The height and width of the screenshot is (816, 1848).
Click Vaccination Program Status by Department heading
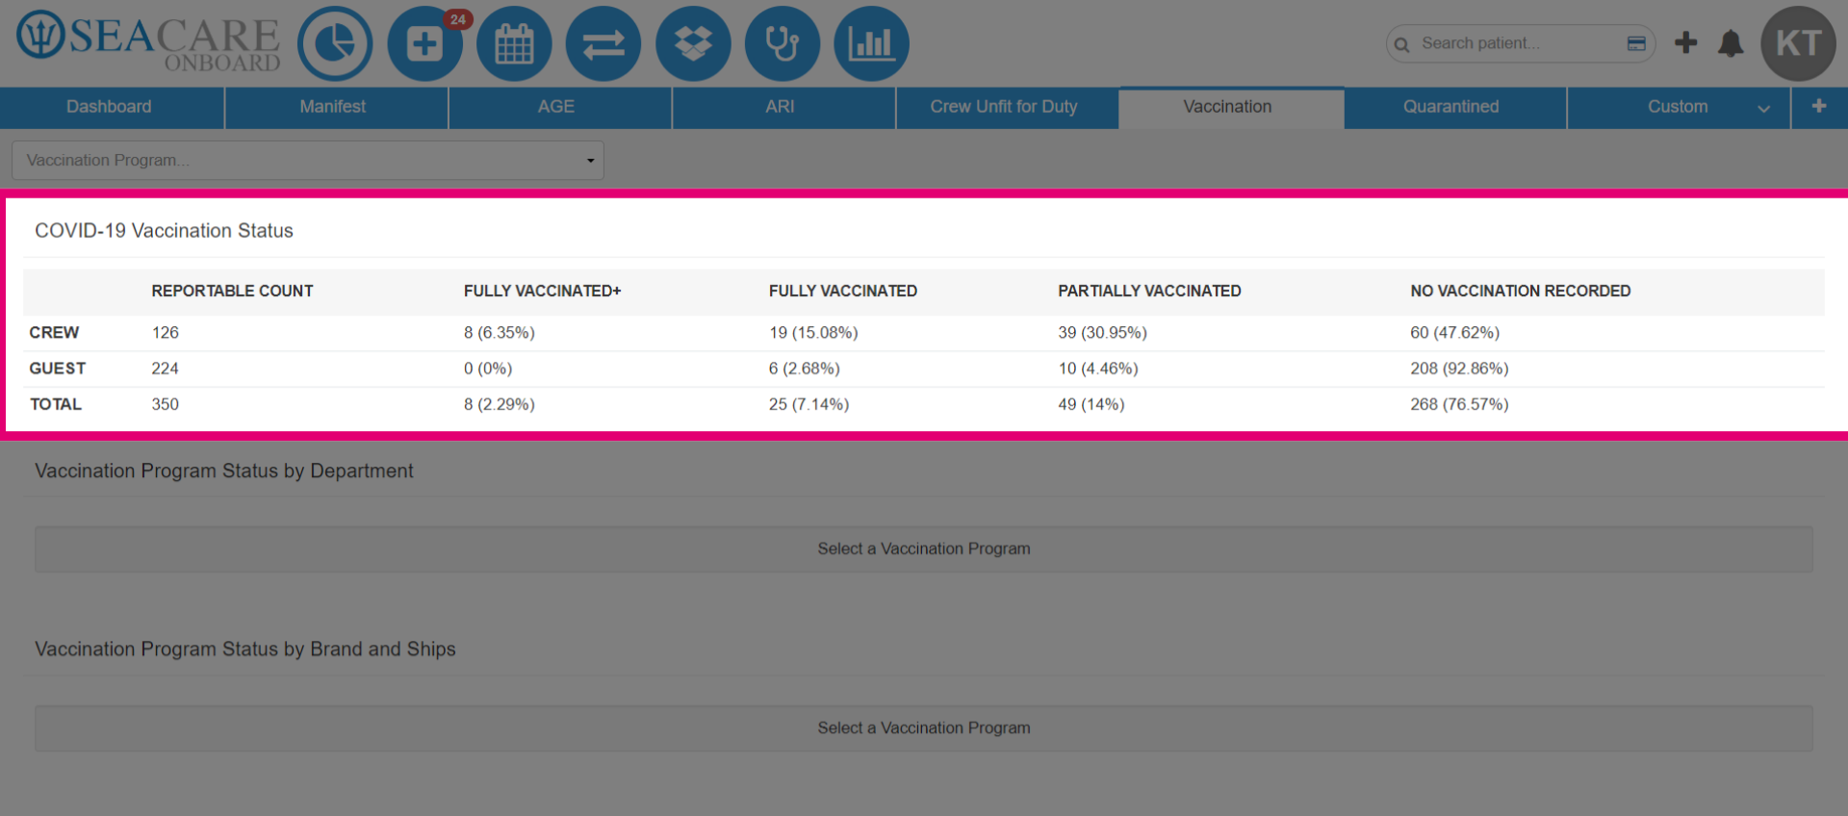click(x=224, y=472)
